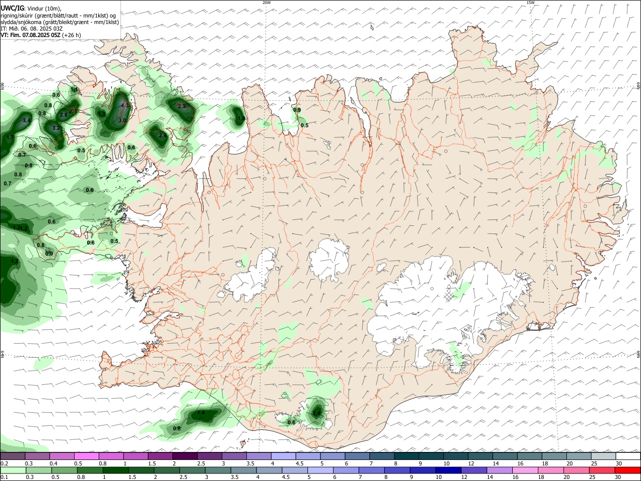The image size is (641, 481).
Task: Click the 3.0 precipitation value
Action: coord(122,120)
